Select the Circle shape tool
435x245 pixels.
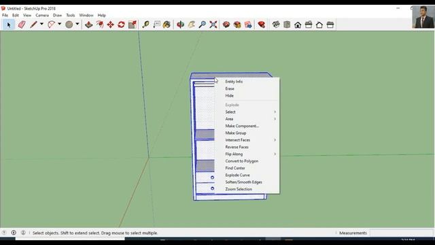[x=69, y=24]
